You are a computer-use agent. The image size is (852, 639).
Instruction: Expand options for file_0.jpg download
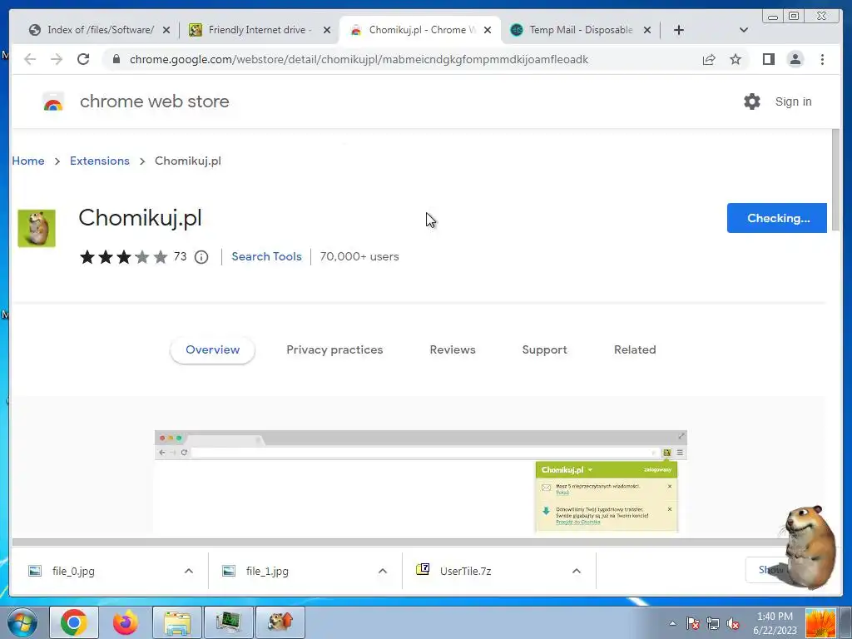click(x=189, y=571)
